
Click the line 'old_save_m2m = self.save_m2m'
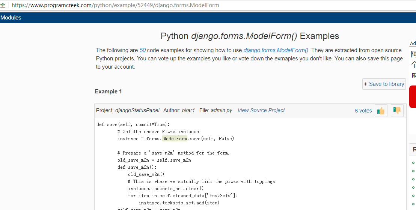coord(154,160)
